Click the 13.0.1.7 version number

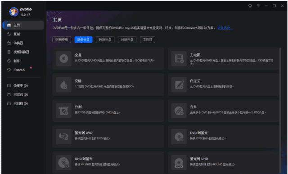[25, 15]
